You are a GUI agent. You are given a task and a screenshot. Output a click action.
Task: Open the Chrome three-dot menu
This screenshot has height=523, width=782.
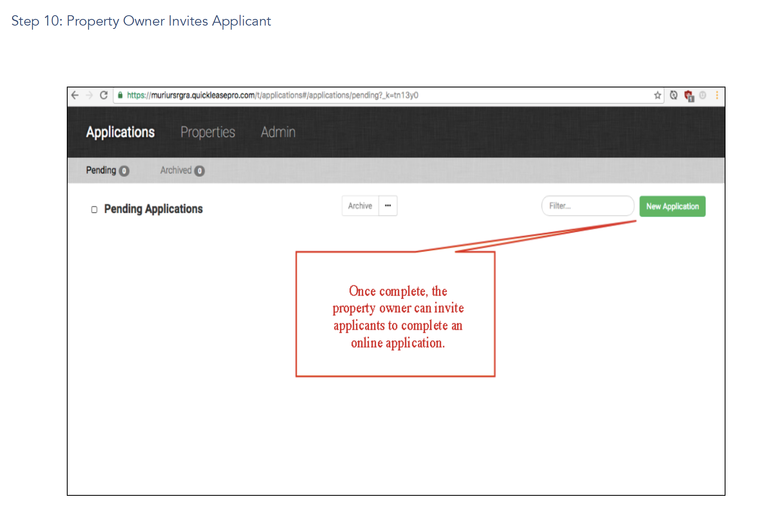717,95
